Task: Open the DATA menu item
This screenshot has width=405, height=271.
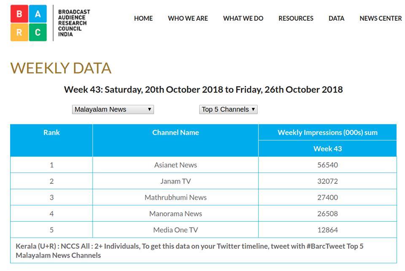Action: click(x=336, y=19)
